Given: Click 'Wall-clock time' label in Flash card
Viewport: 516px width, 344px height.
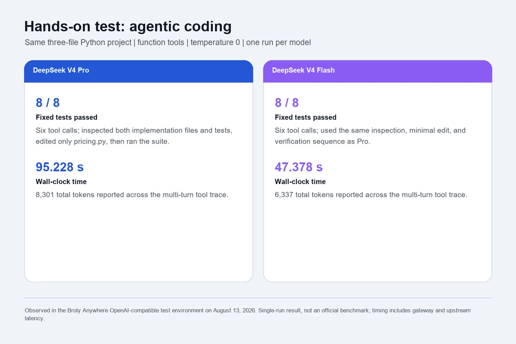Looking at the screenshot, I should tap(300, 181).
